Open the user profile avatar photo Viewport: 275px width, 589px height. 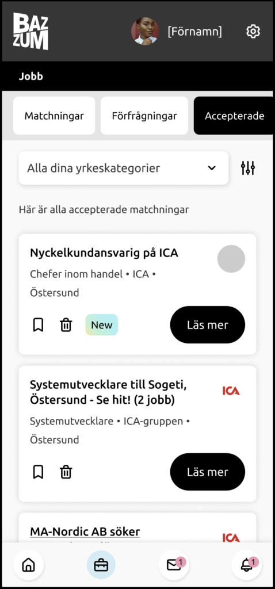[145, 31]
